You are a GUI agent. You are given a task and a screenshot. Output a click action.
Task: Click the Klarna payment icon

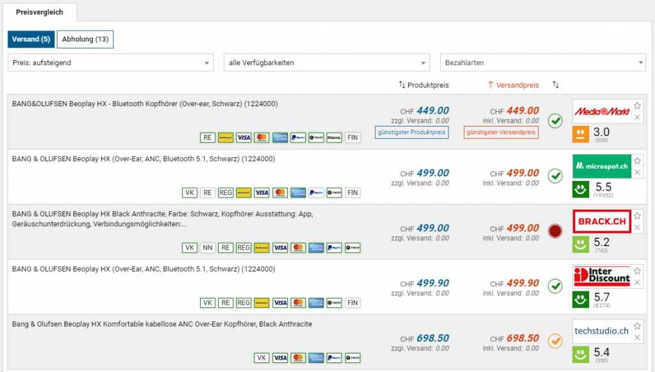point(334,137)
